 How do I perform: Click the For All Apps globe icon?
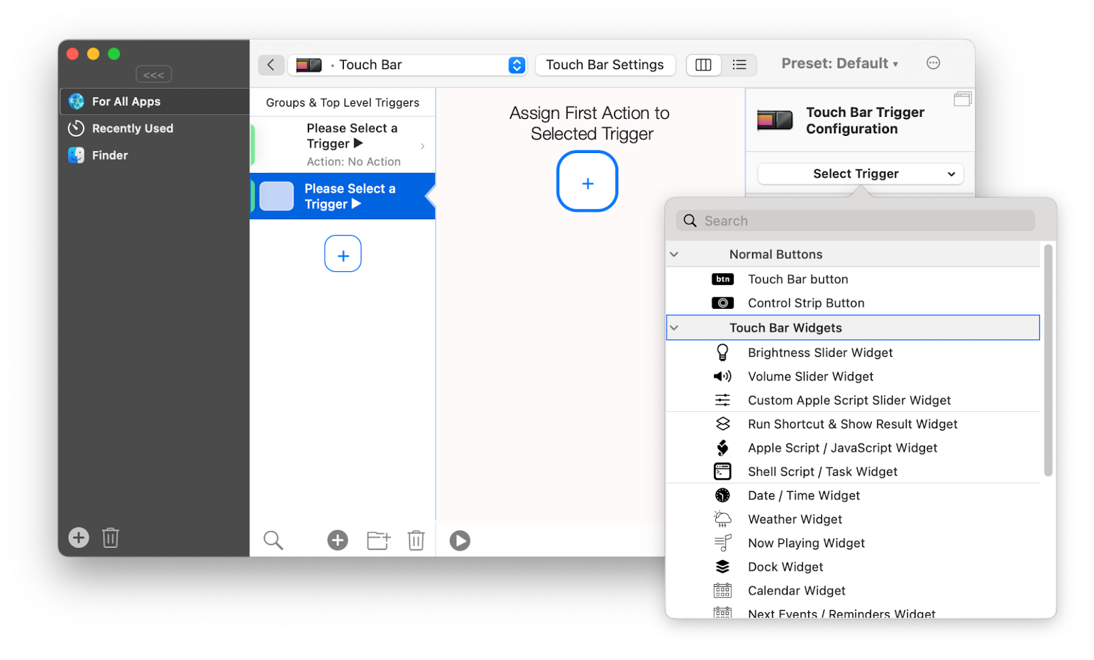click(x=77, y=102)
